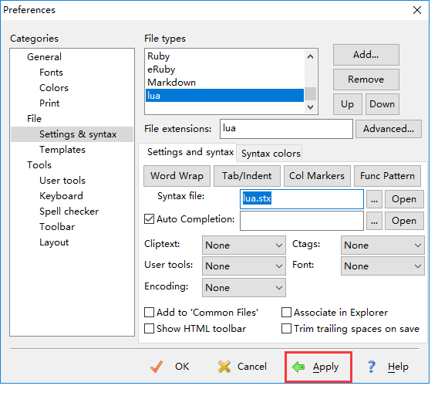438x396 pixels.
Task: Browse for syntax file with ... button
Action: point(374,199)
